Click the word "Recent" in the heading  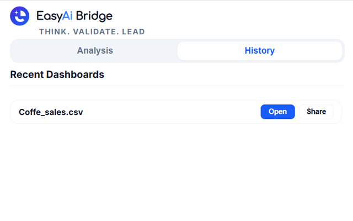(27, 75)
